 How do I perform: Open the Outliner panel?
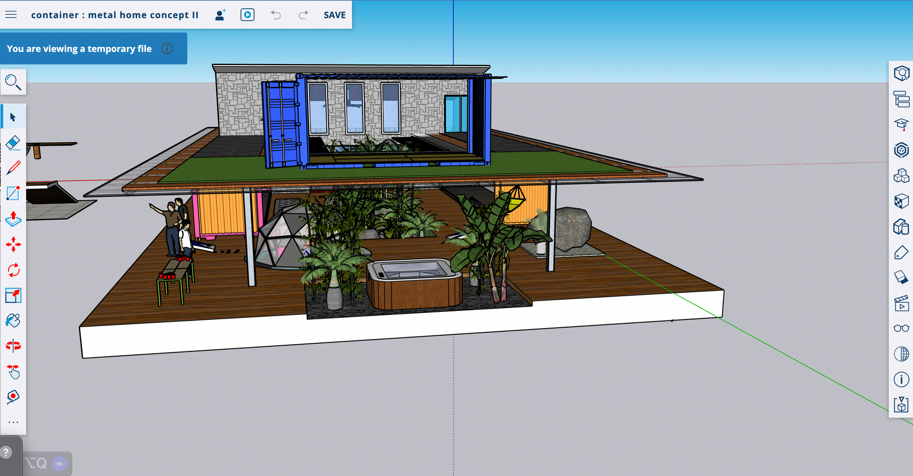point(901,99)
